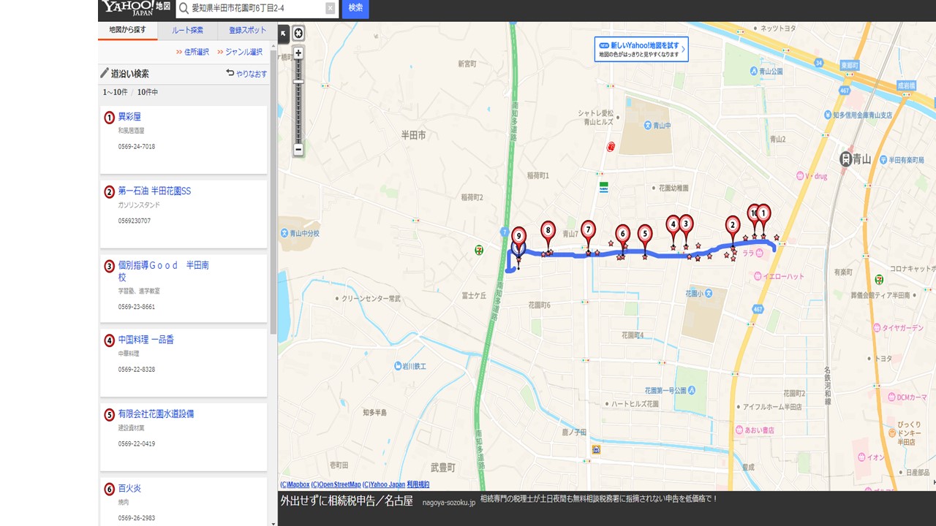Click the map compass recenter icon
Viewport: 936px width, 526px height.
point(298,33)
